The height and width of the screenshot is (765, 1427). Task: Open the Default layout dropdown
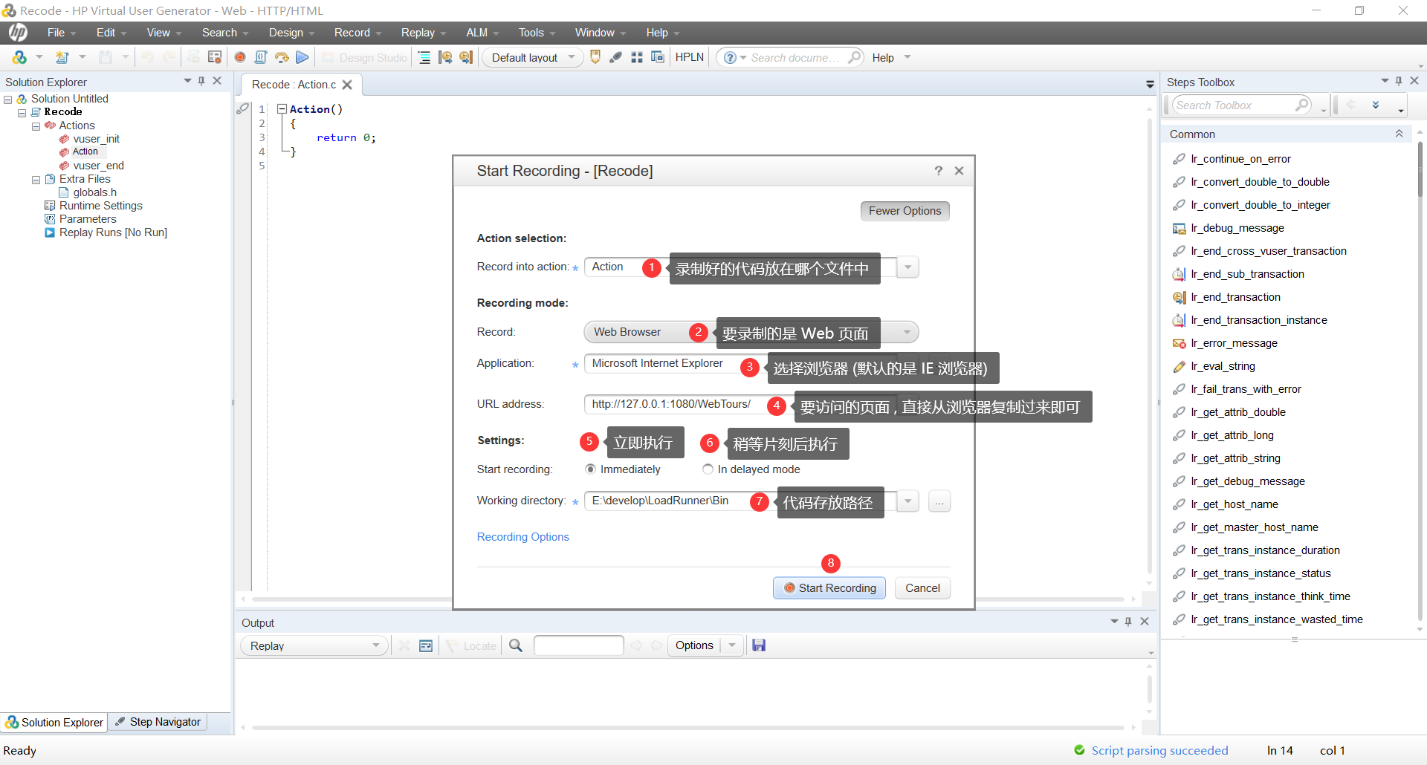click(533, 57)
